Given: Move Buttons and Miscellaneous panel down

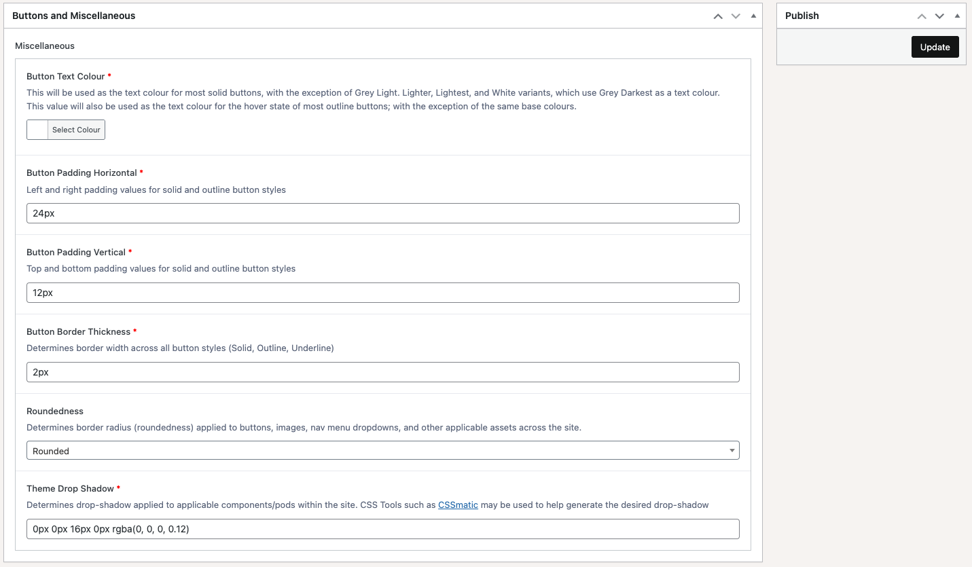Looking at the screenshot, I should [x=736, y=16].
